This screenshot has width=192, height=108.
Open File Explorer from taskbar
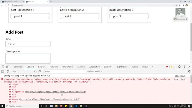point(56,106)
